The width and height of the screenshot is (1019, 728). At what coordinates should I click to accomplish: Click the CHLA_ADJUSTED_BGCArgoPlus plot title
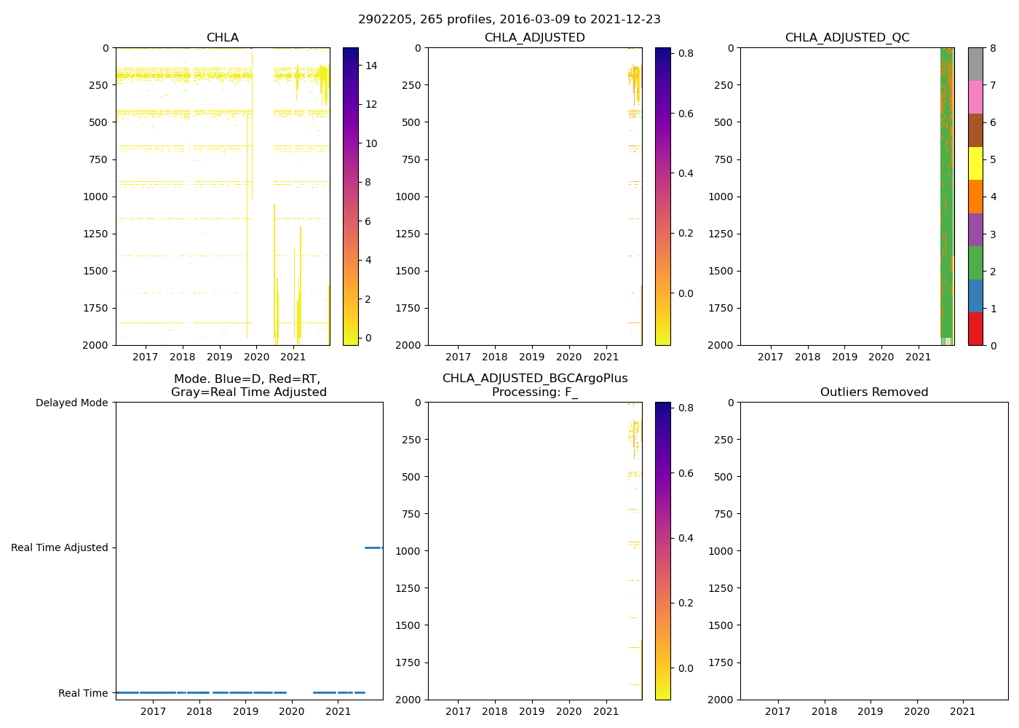tap(534, 385)
